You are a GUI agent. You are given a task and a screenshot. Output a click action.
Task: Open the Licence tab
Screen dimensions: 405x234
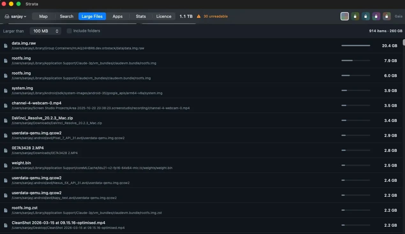coord(164,16)
